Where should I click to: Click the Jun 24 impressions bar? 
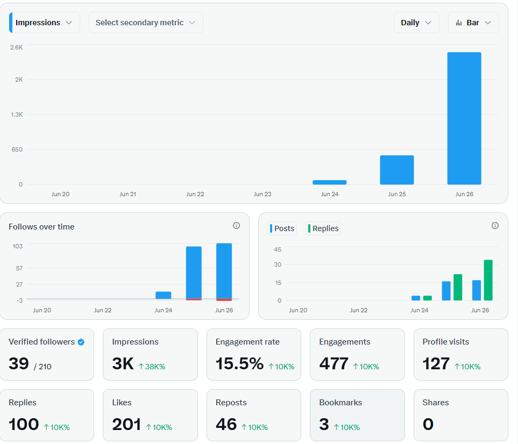pyautogui.click(x=329, y=182)
